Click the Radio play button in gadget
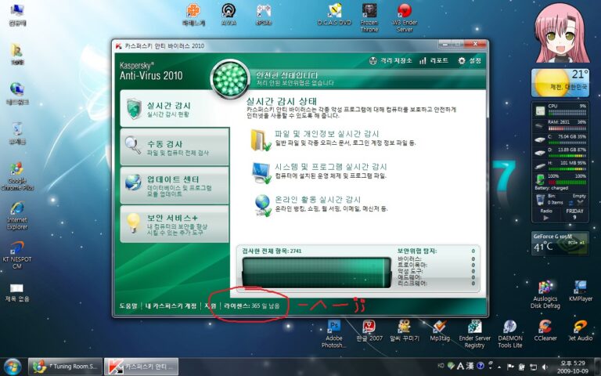Viewport: 601px width, 376px height. pyautogui.click(x=546, y=218)
